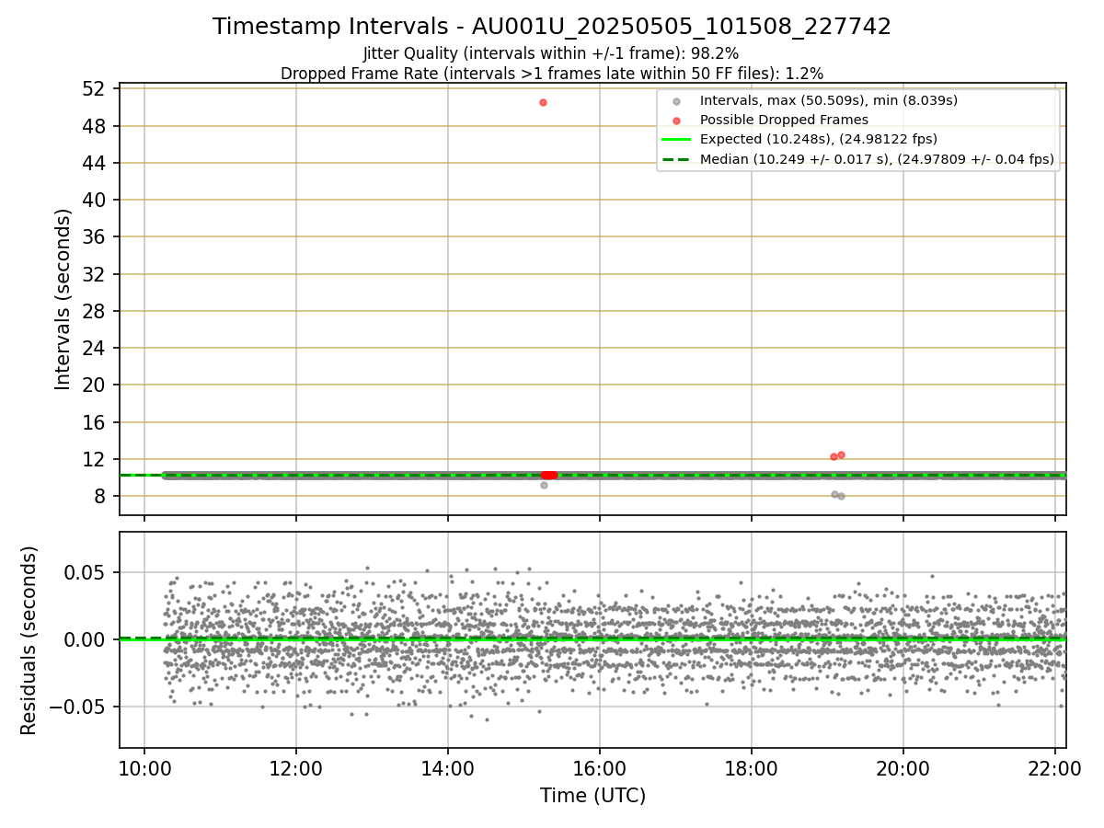Click the "22:00" x-axis tick label
The image size is (1104, 828).
click(x=1055, y=769)
